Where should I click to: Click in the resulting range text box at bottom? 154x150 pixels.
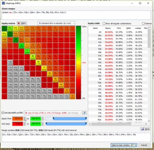(76, 137)
